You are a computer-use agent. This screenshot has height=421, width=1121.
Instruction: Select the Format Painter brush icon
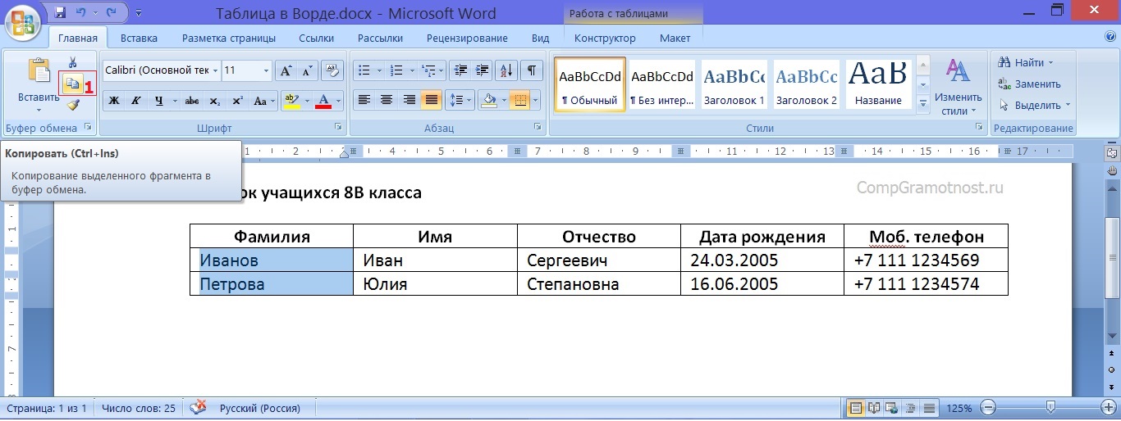point(72,105)
